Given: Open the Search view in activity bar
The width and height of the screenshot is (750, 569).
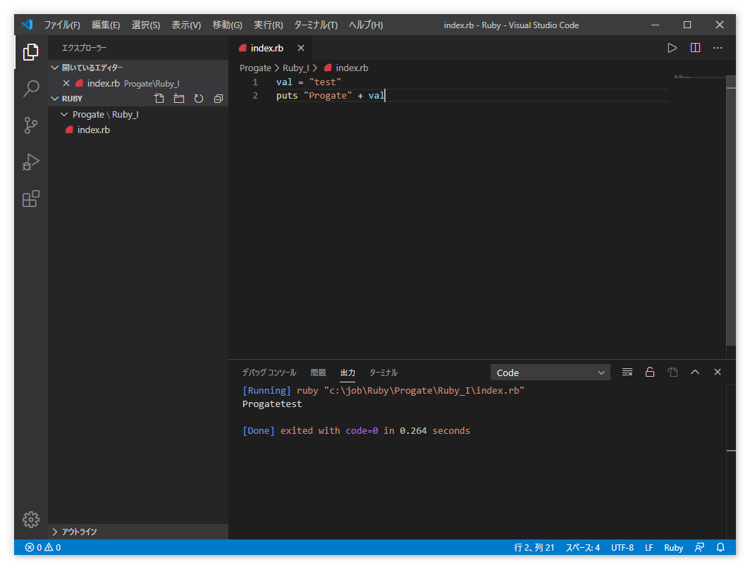Looking at the screenshot, I should (x=31, y=89).
